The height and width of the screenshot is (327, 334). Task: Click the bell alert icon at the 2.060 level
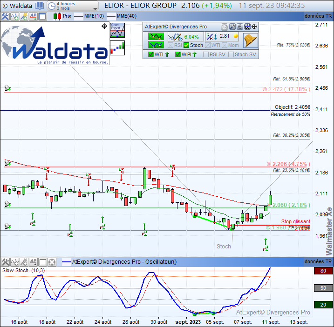tap(7, 204)
